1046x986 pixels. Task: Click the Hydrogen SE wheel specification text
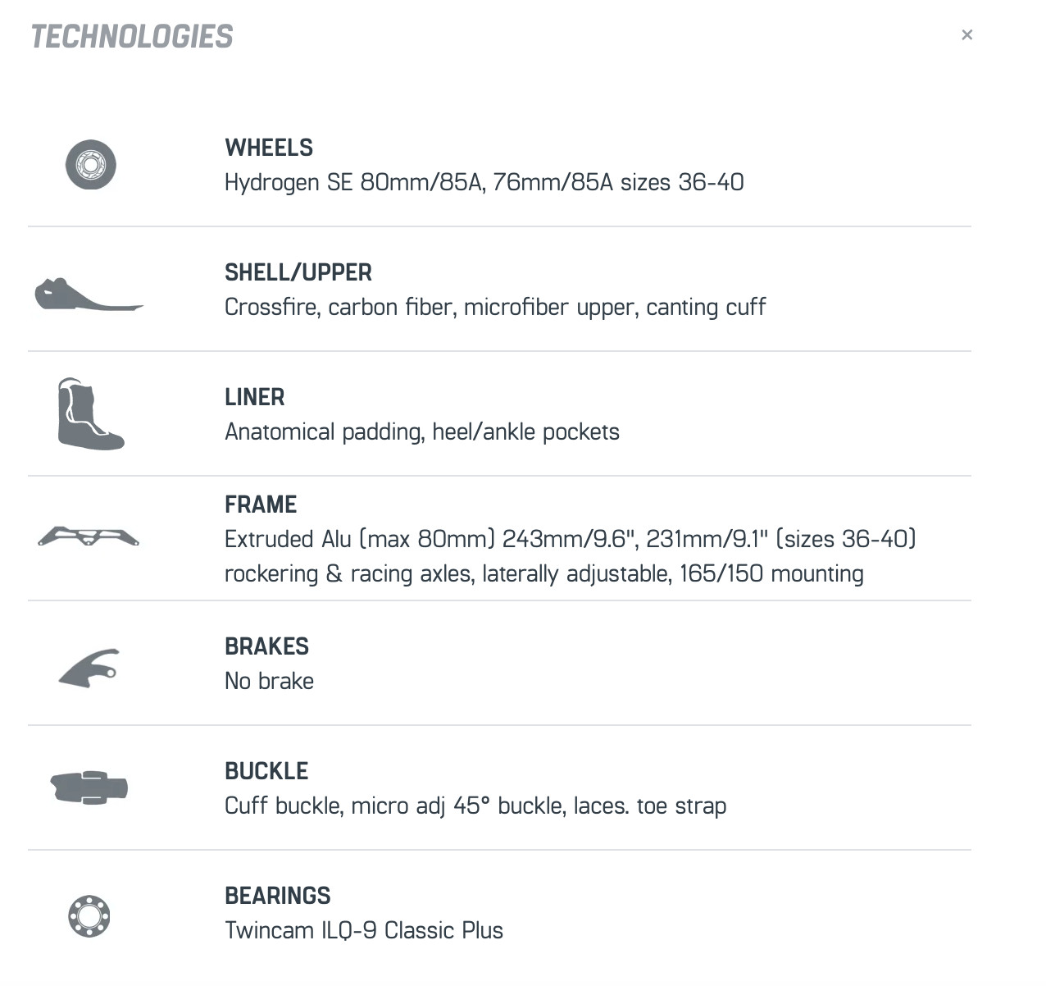[x=484, y=182]
